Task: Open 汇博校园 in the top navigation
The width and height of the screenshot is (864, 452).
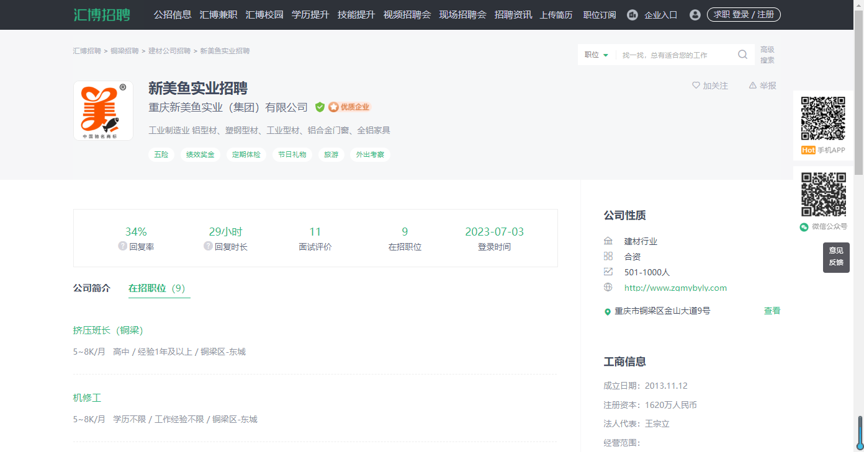Action: pyautogui.click(x=264, y=15)
